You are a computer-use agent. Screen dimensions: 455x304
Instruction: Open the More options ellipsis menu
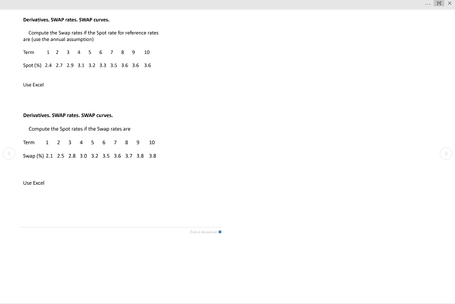(427, 4)
